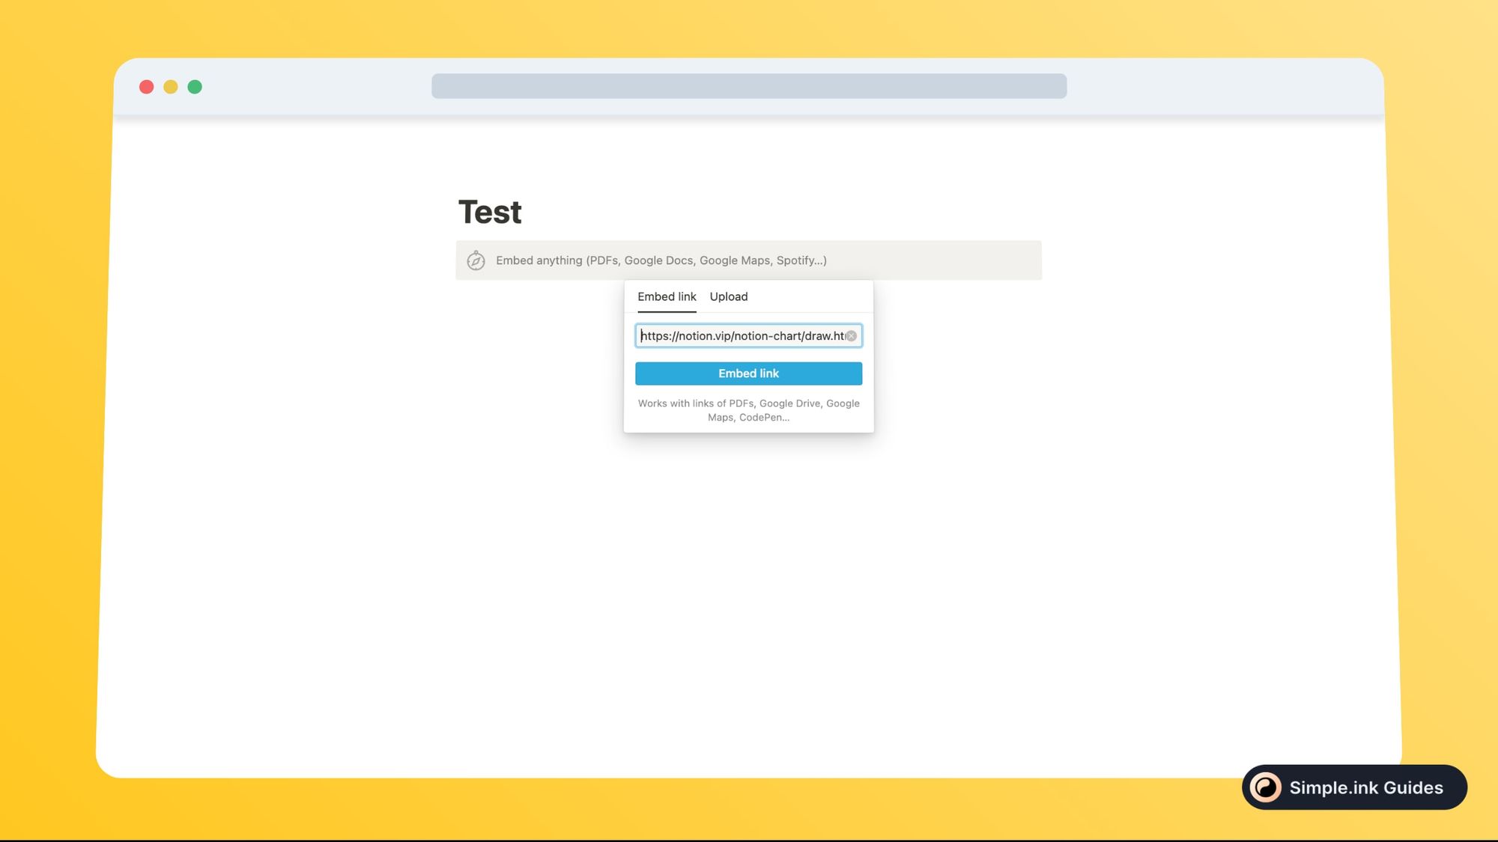Viewport: 1498px width, 842px height.
Task: Click the Simple.ink logo icon
Action: 1266,787
